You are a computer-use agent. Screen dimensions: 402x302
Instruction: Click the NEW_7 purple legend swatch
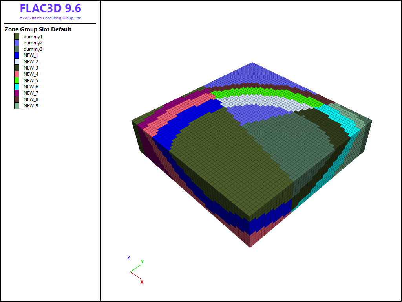click(17, 93)
